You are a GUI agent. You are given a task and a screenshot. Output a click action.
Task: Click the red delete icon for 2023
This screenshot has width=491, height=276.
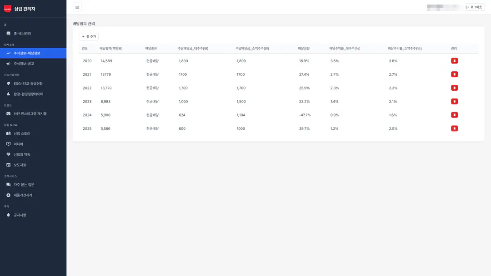tap(454, 101)
